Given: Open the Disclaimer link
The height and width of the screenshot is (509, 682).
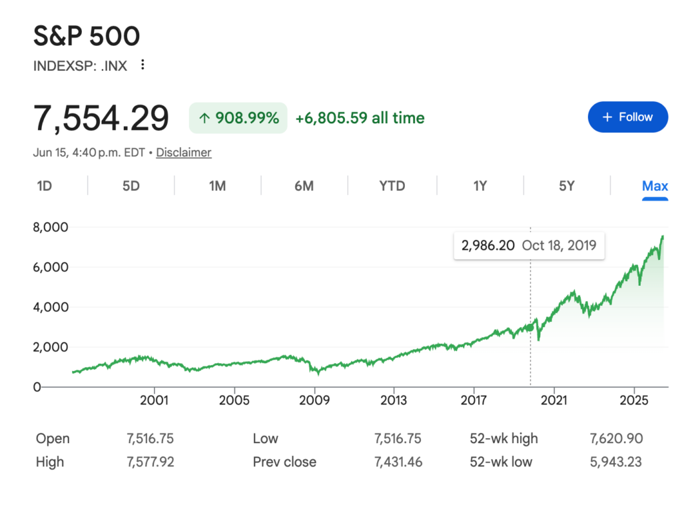Looking at the screenshot, I should coord(184,153).
